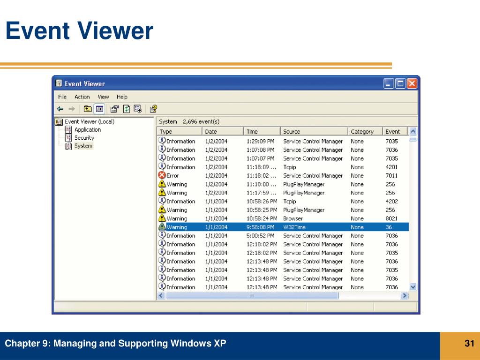Click the information icon on the 1:29:09 PM row
480x360 pixels.
click(x=162, y=141)
